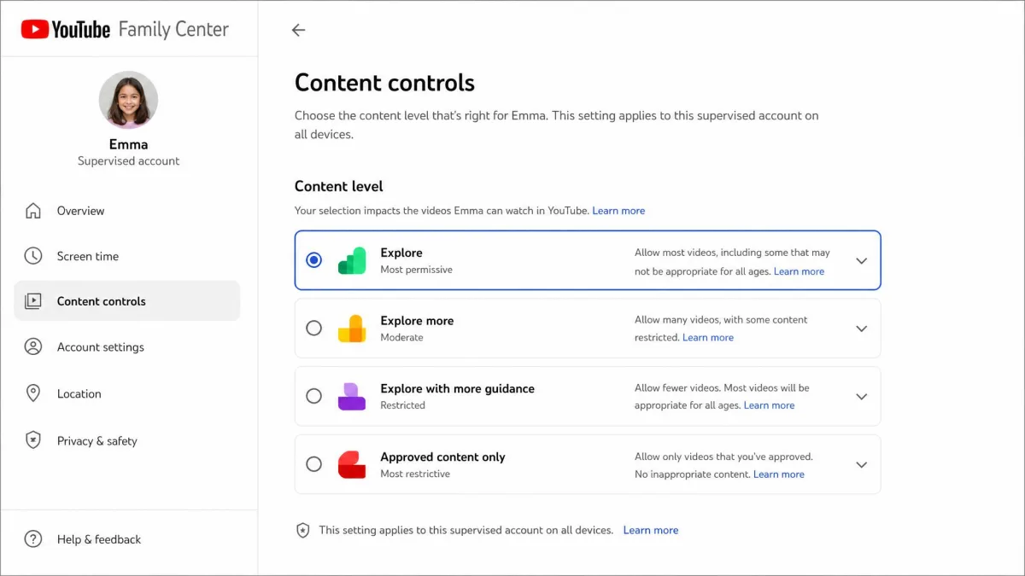Open the Account settings menu item
The image size is (1025, 576).
(x=127, y=347)
